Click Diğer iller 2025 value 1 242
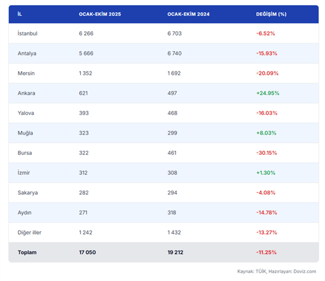Screen dimensions: 325x281 86,233
